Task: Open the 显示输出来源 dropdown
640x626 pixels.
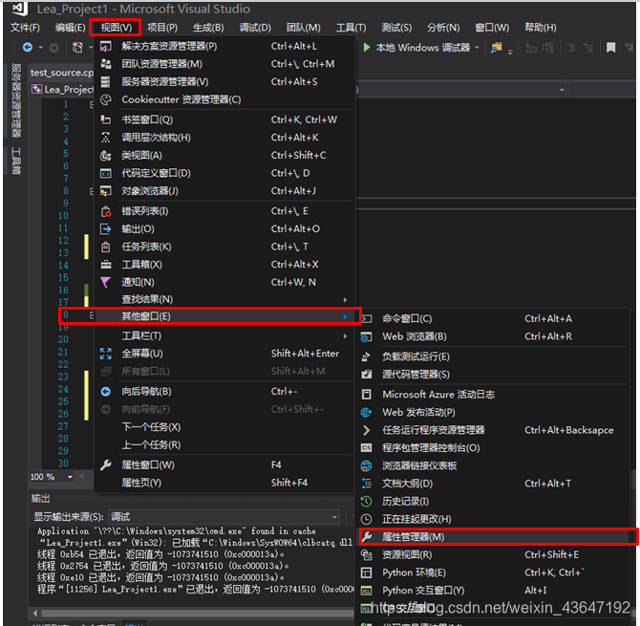Action: [224, 517]
